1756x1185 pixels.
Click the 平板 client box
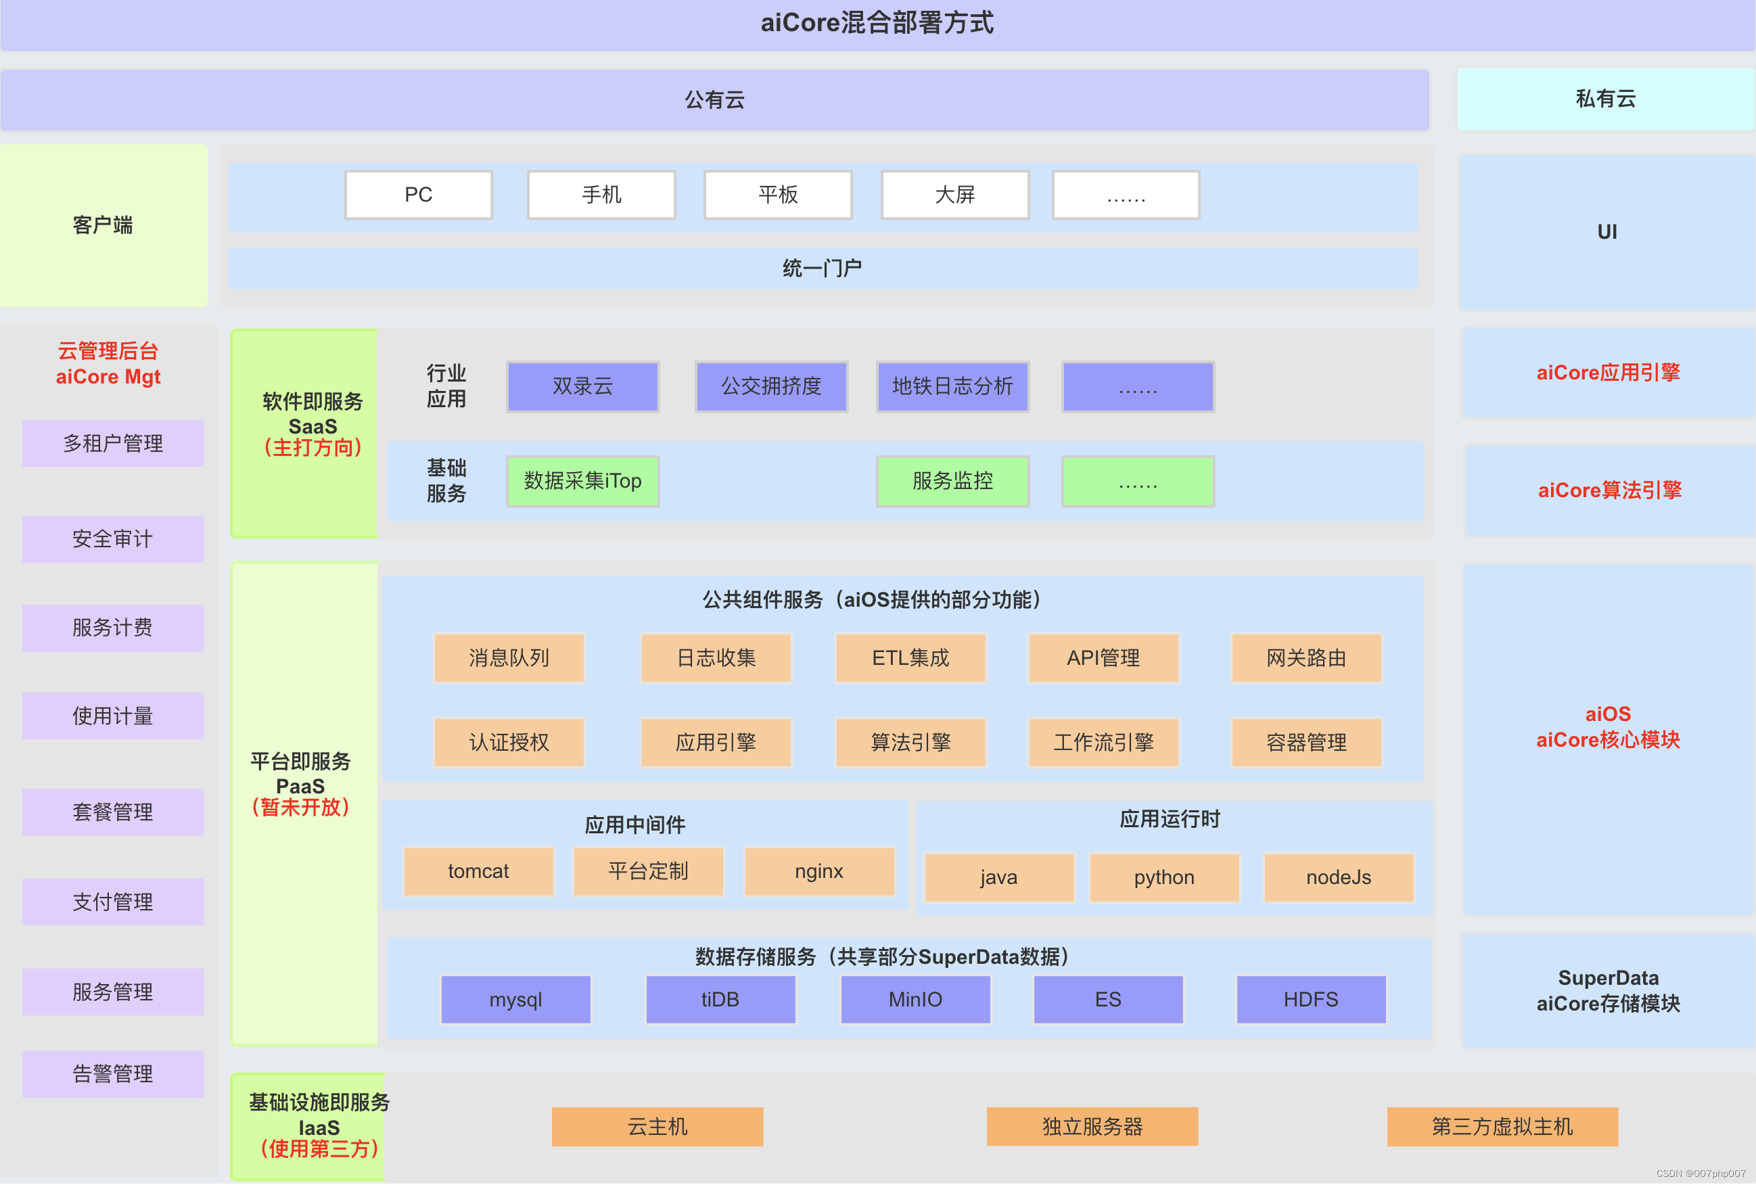pyautogui.click(x=779, y=195)
